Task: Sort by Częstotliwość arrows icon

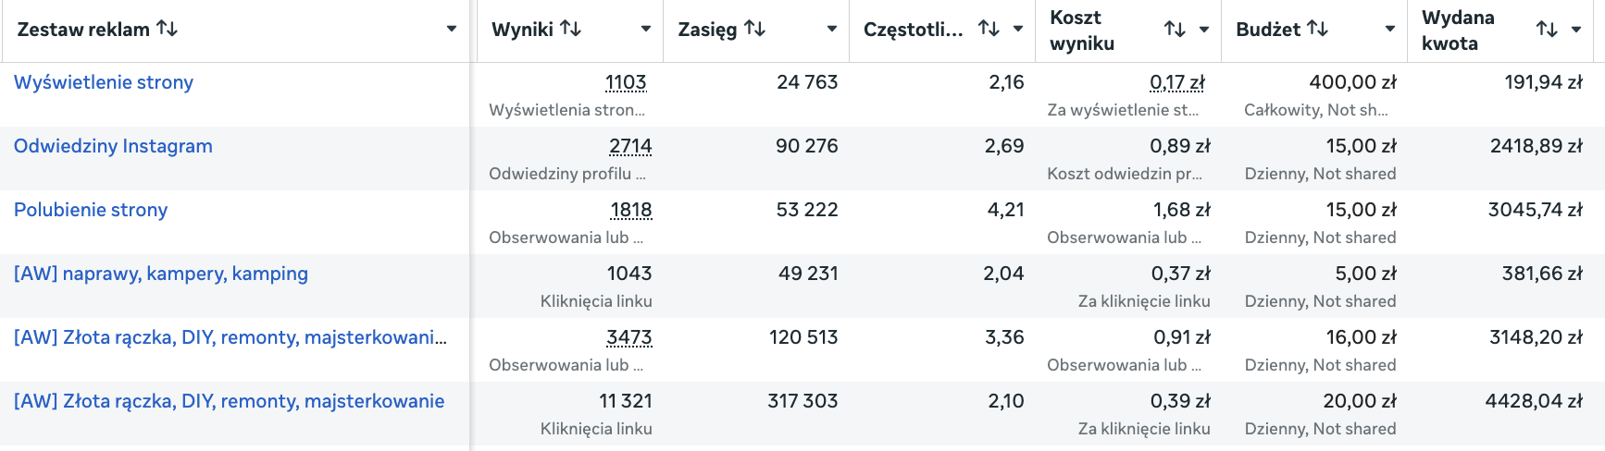Action: point(989,29)
